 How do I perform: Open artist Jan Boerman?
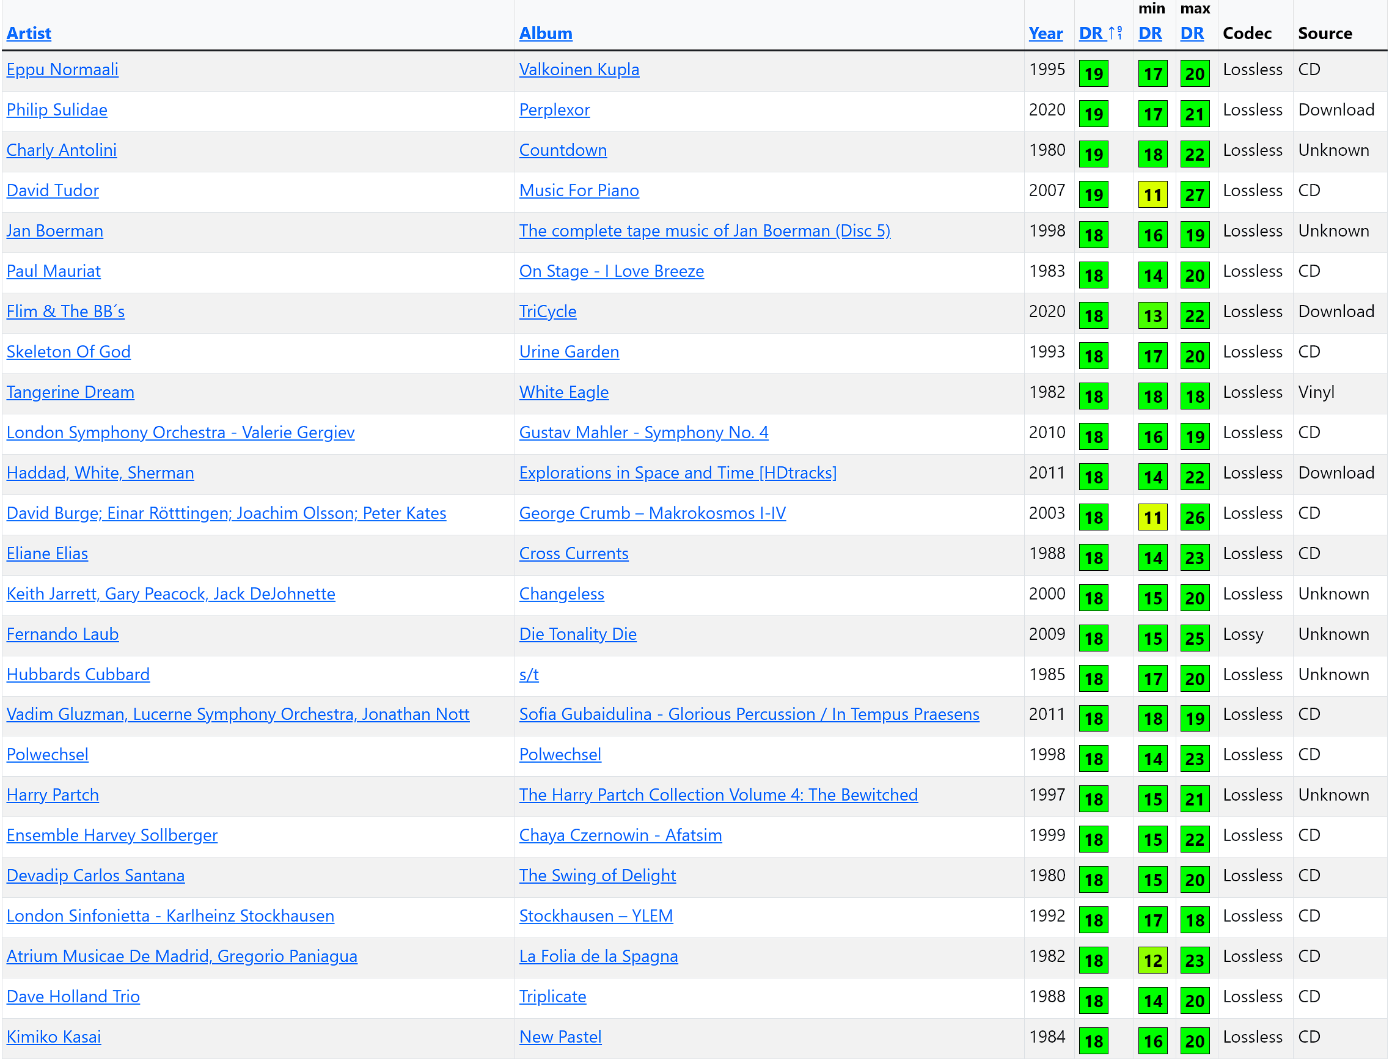click(54, 231)
